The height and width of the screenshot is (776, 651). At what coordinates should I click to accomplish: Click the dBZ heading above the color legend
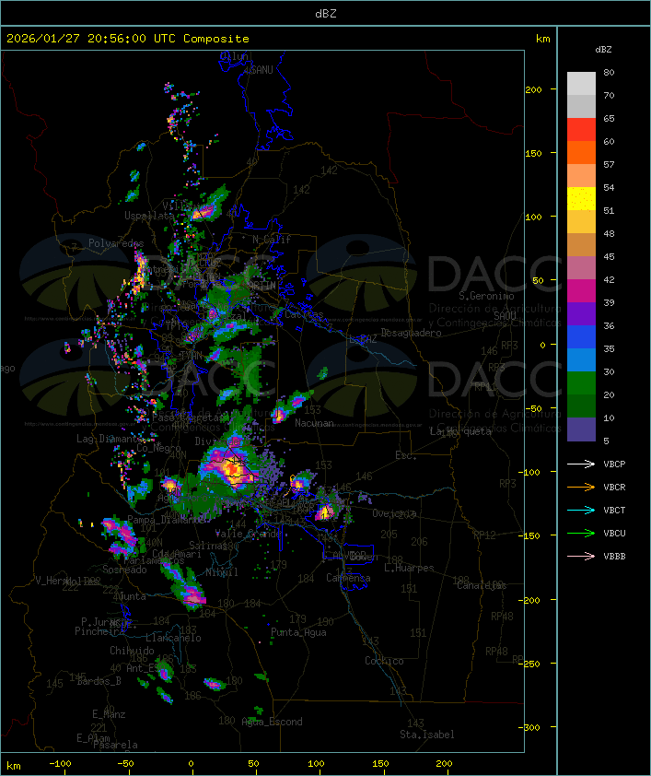[x=603, y=50]
